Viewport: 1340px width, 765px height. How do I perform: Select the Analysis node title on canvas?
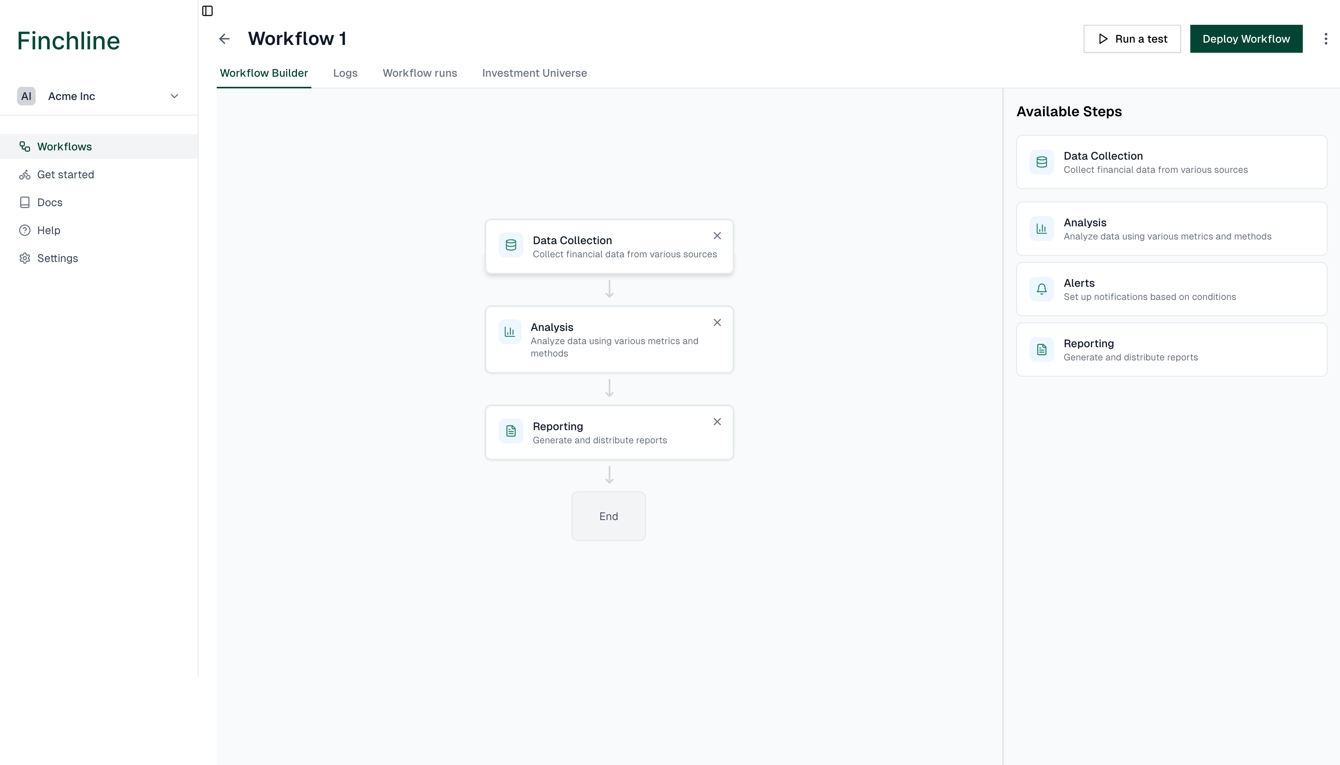pyautogui.click(x=551, y=327)
